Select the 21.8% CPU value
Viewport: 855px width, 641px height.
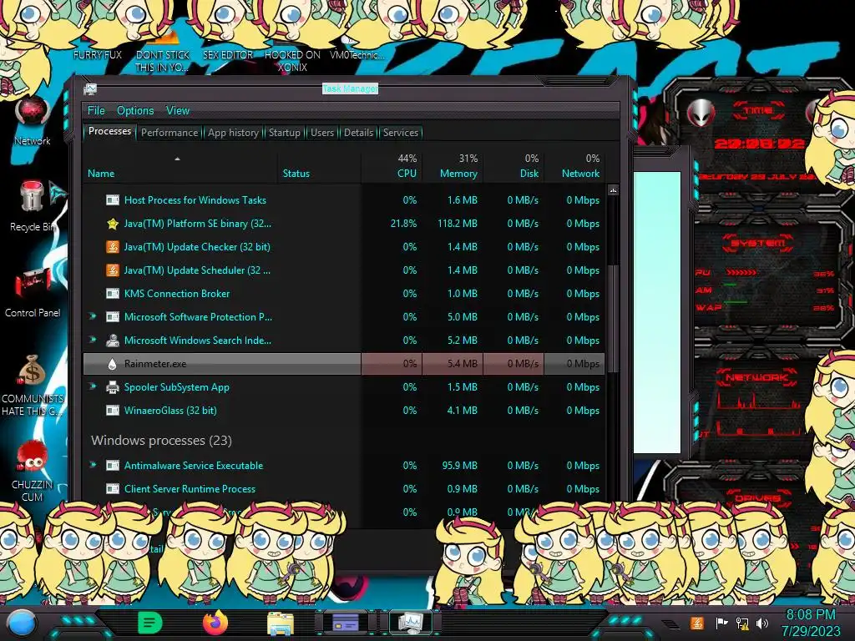tap(403, 224)
